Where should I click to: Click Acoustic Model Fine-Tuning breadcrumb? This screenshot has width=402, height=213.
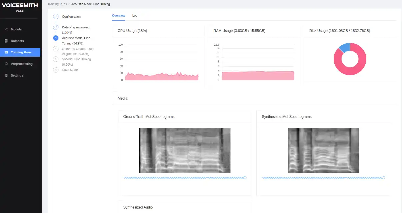click(91, 4)
